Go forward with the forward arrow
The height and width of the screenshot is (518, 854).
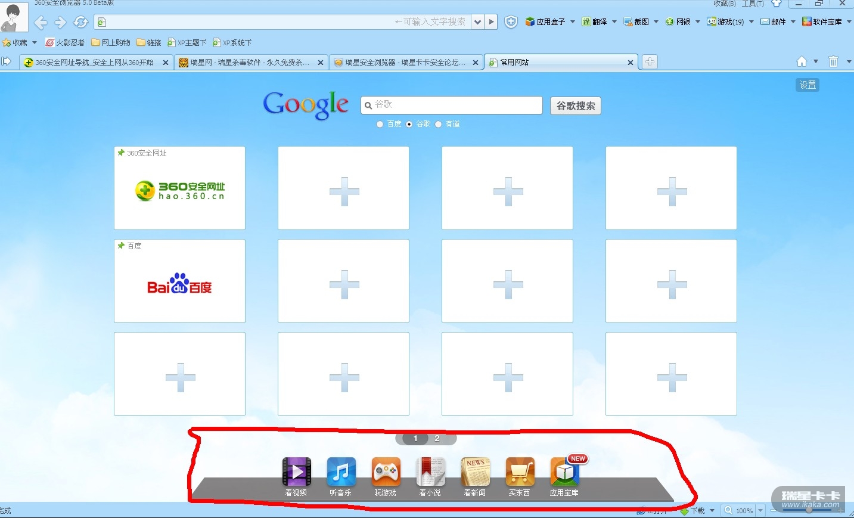[60, 23]
